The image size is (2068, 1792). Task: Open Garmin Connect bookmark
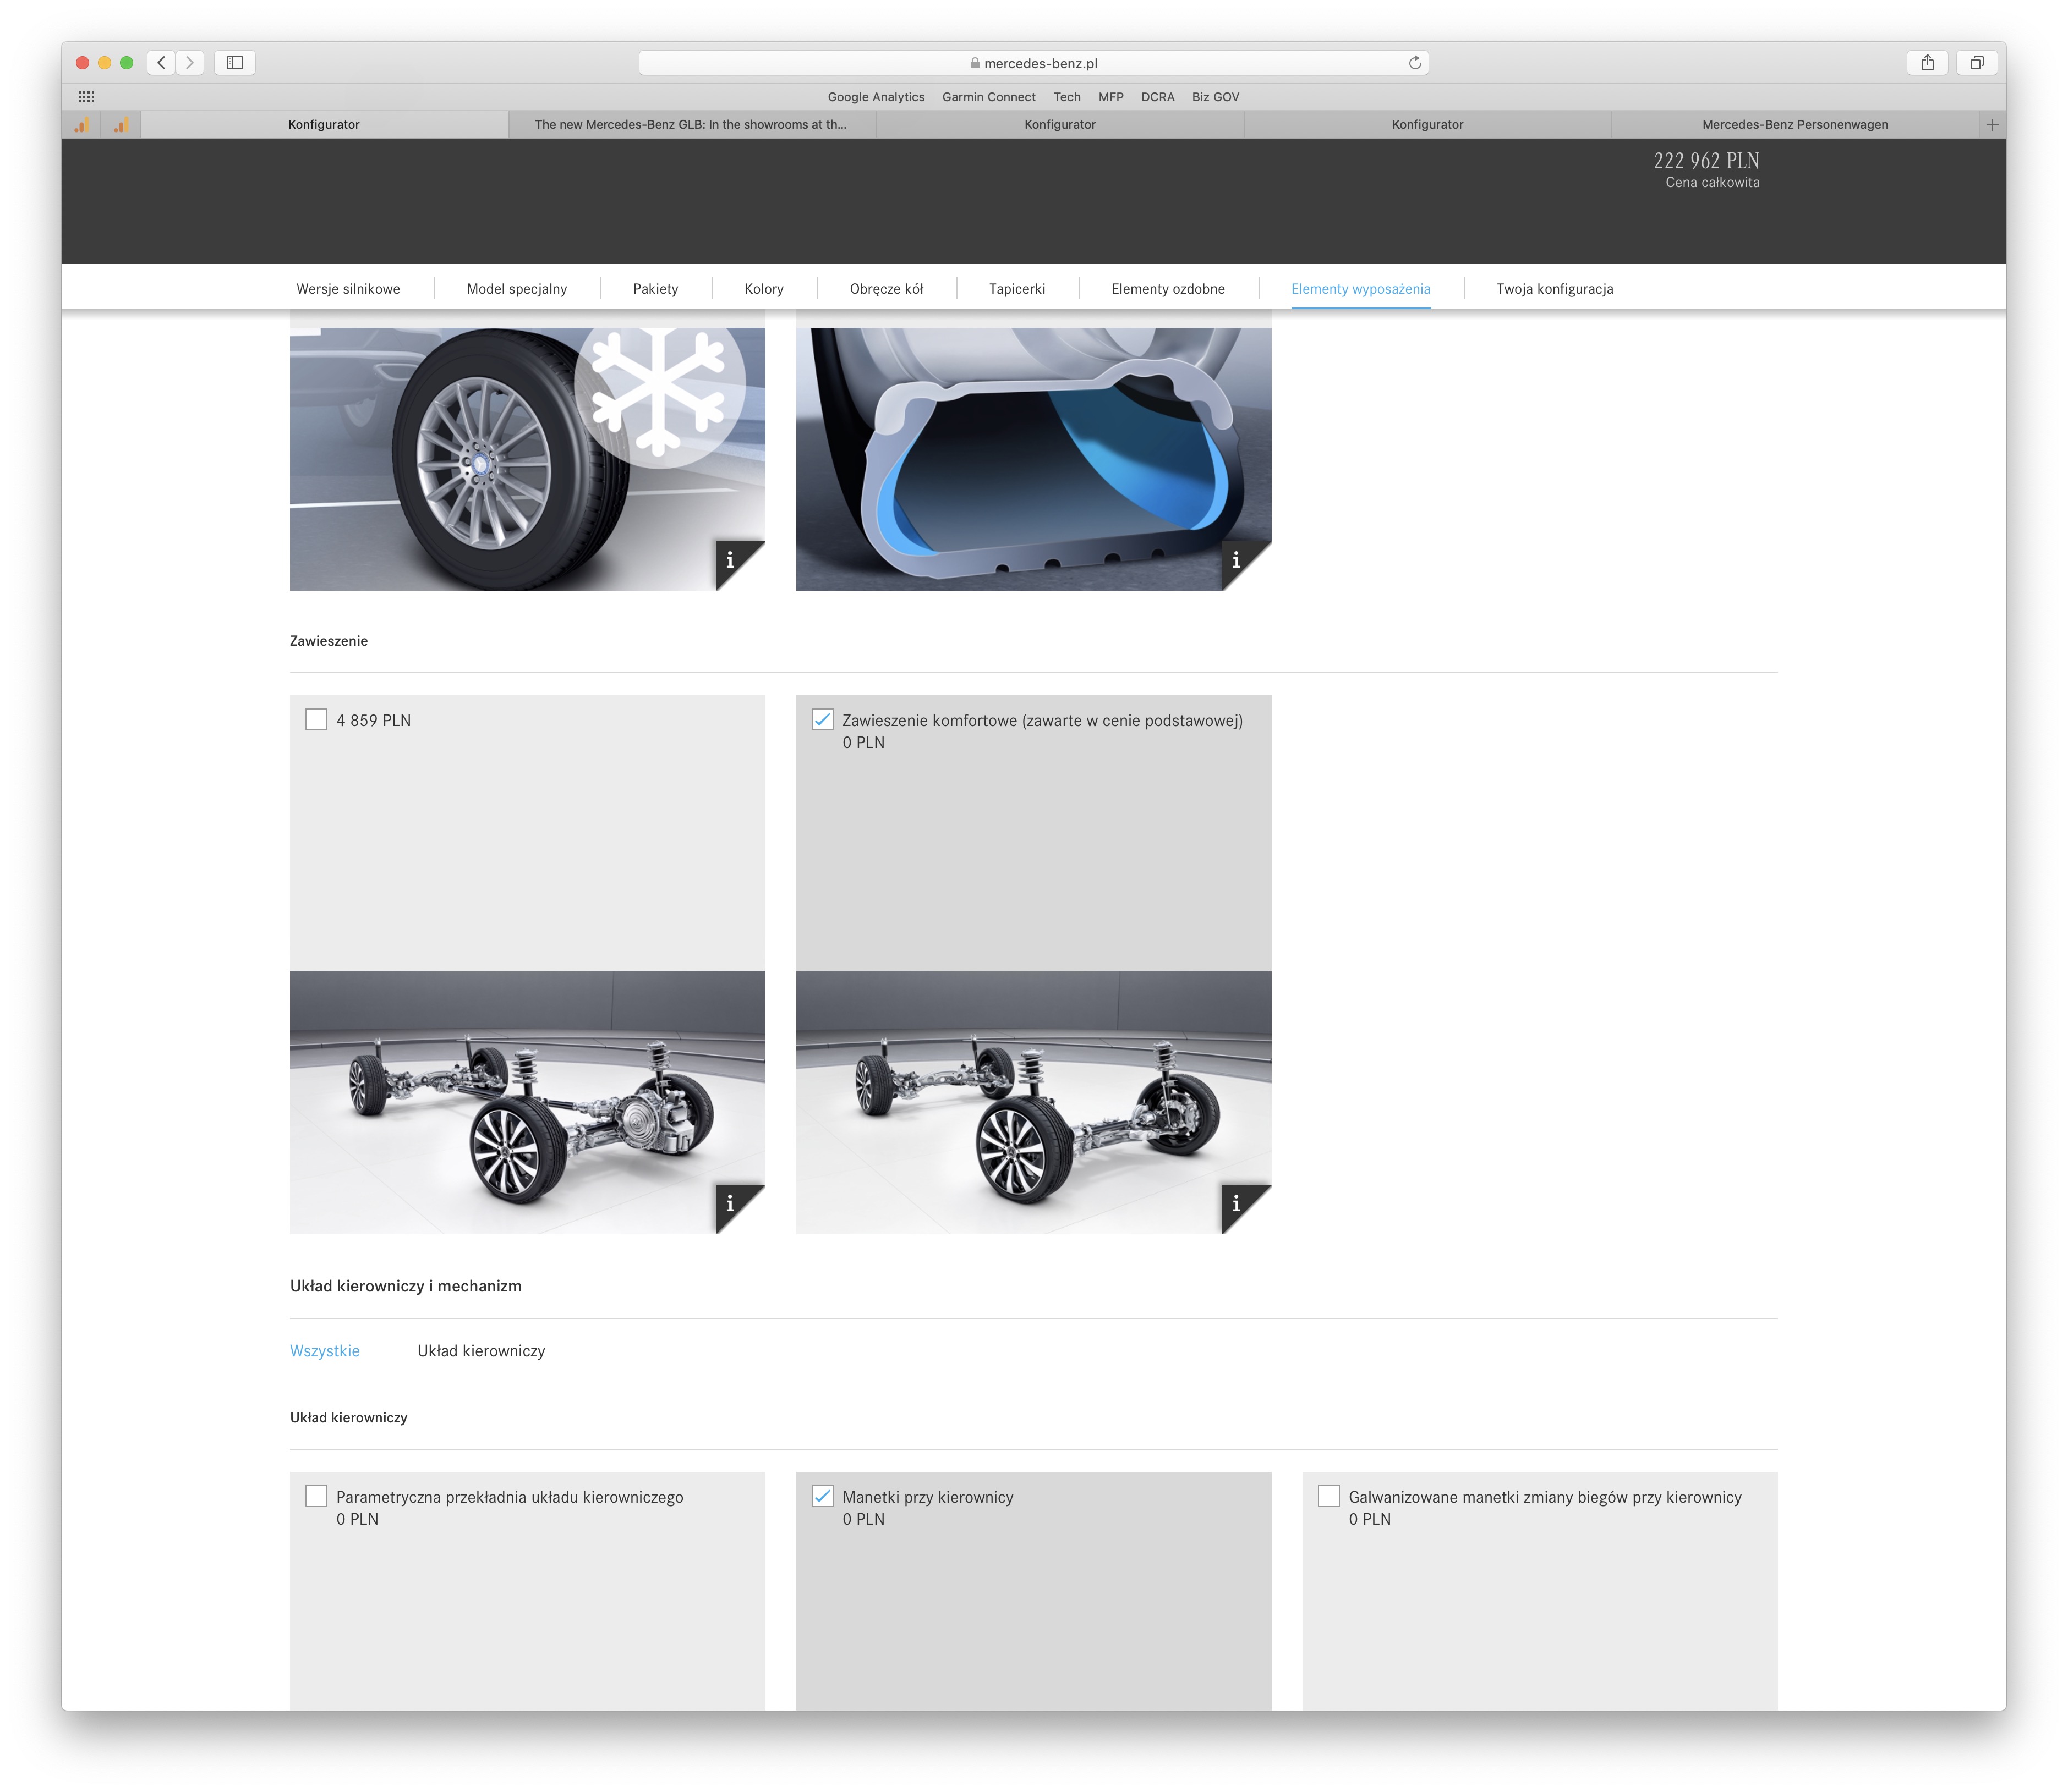click(988, 97)
